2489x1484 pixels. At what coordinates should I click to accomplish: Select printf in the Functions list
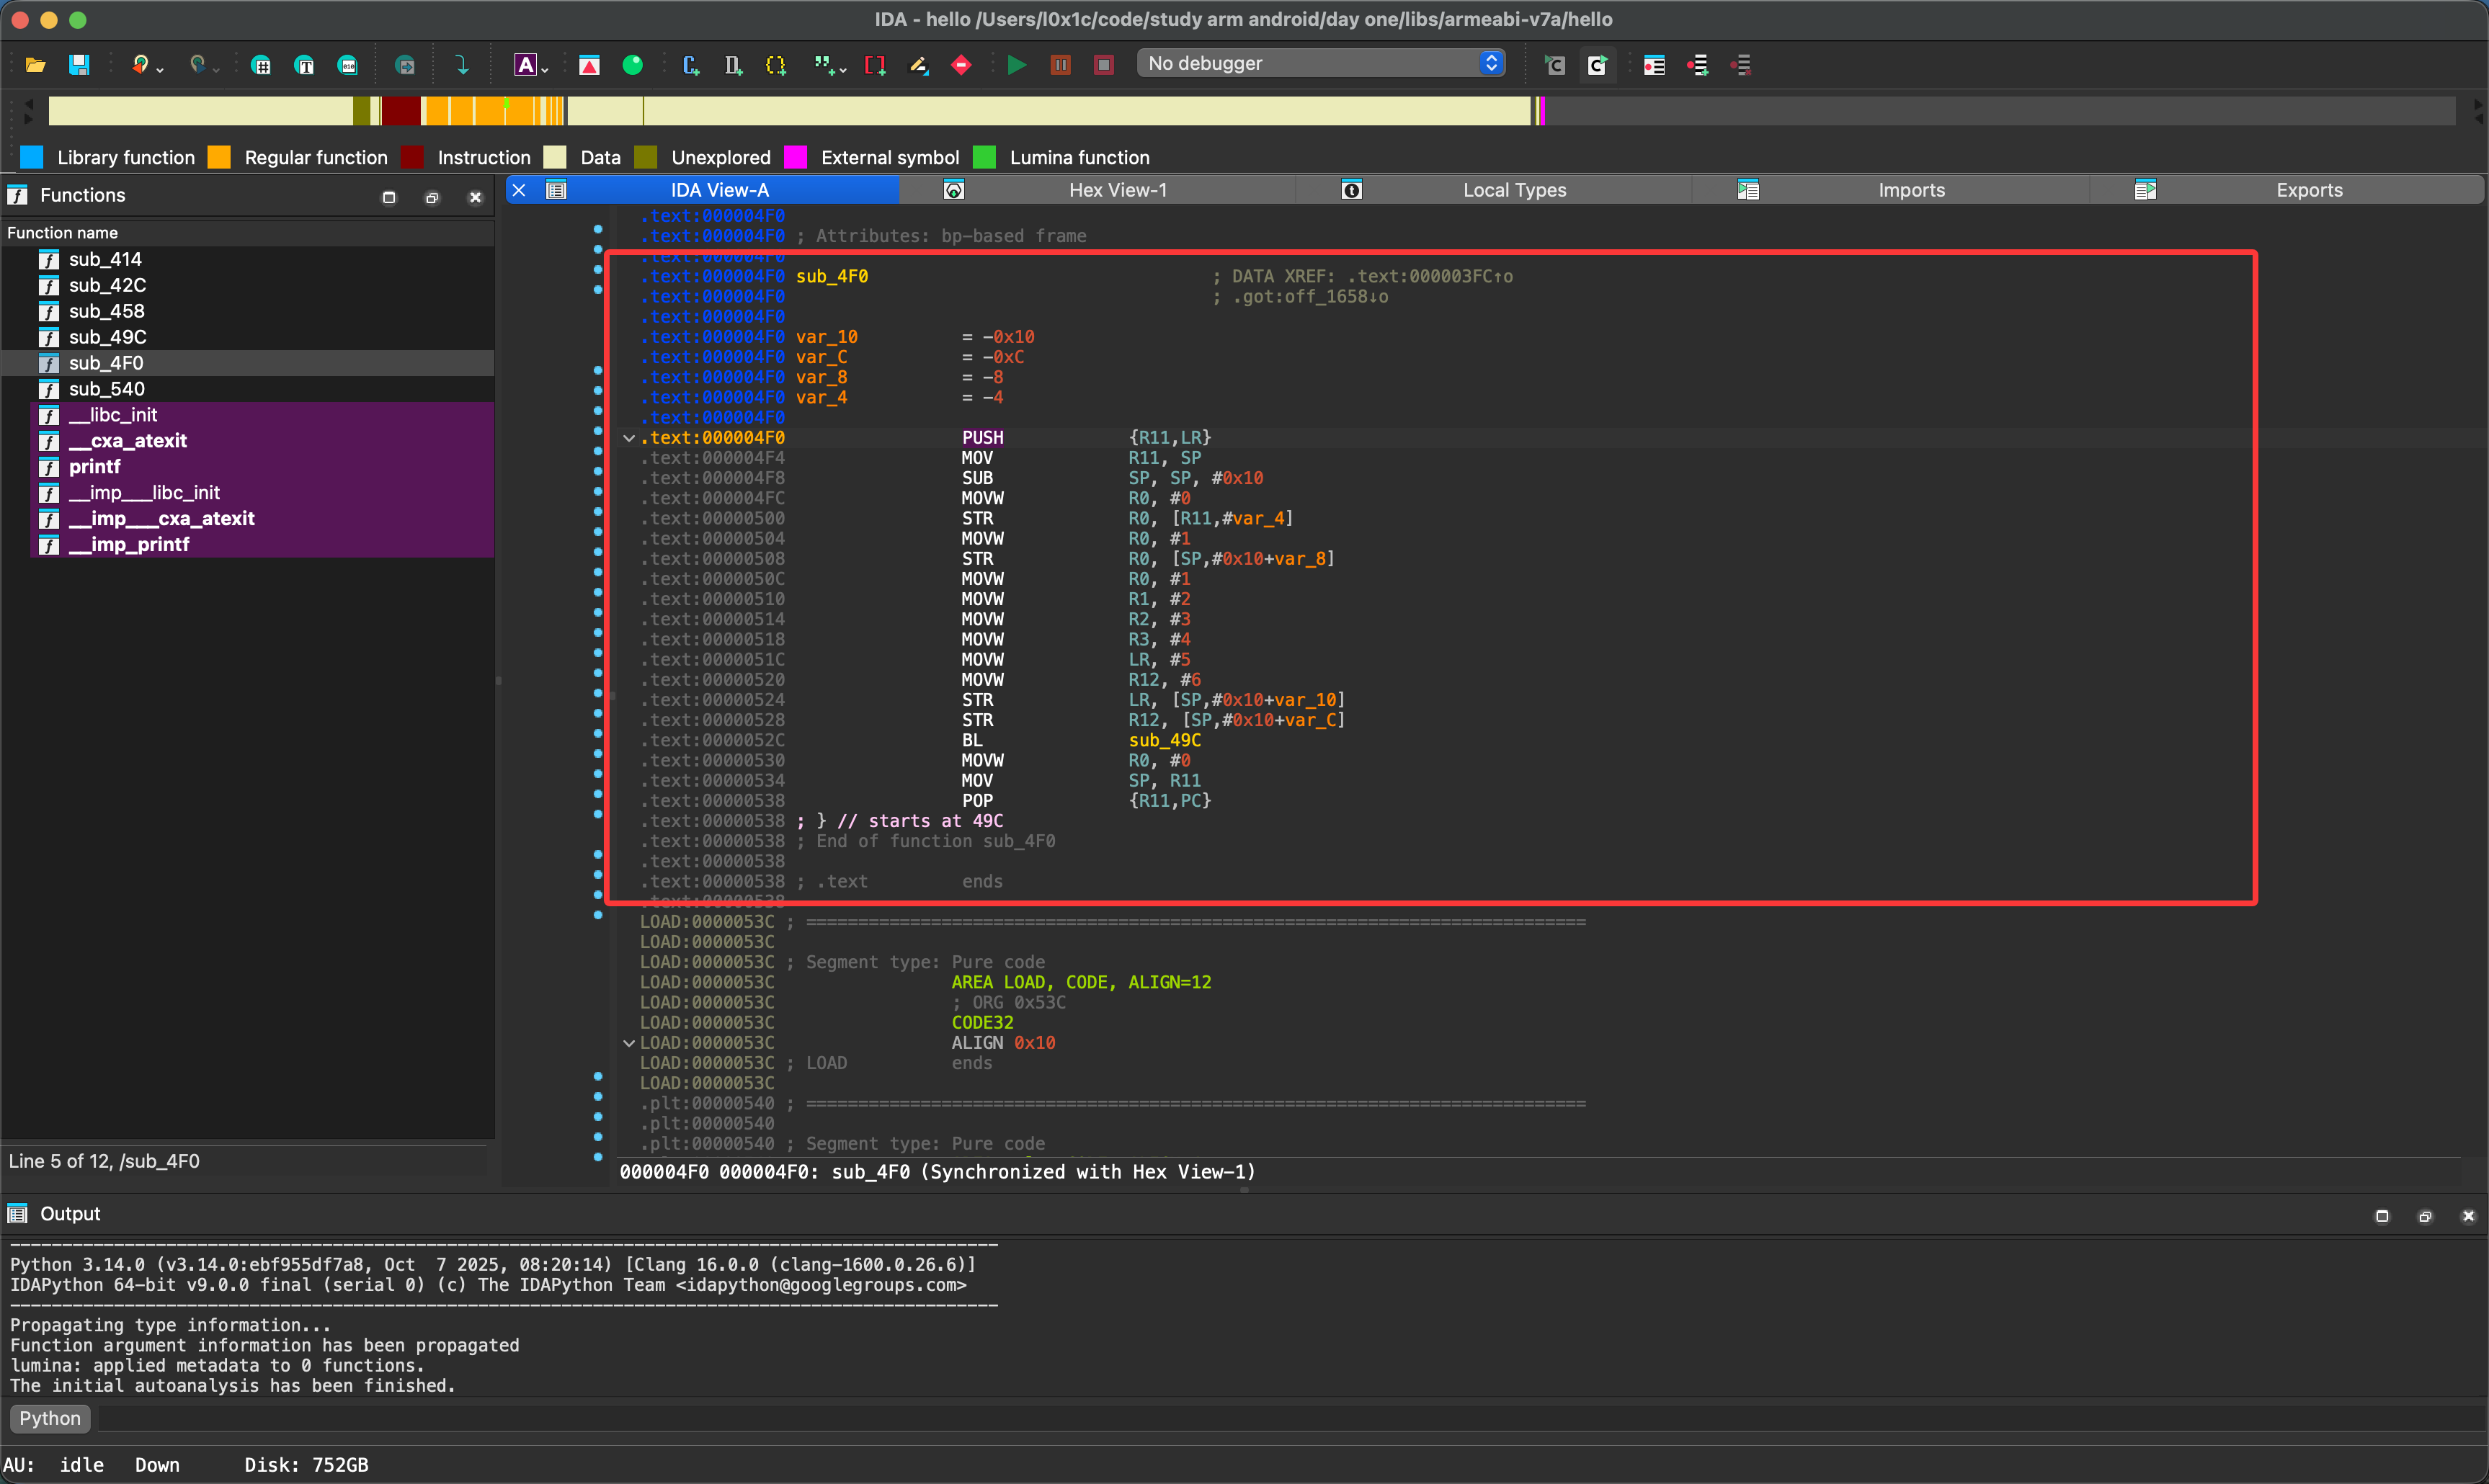tap(95, 467)
